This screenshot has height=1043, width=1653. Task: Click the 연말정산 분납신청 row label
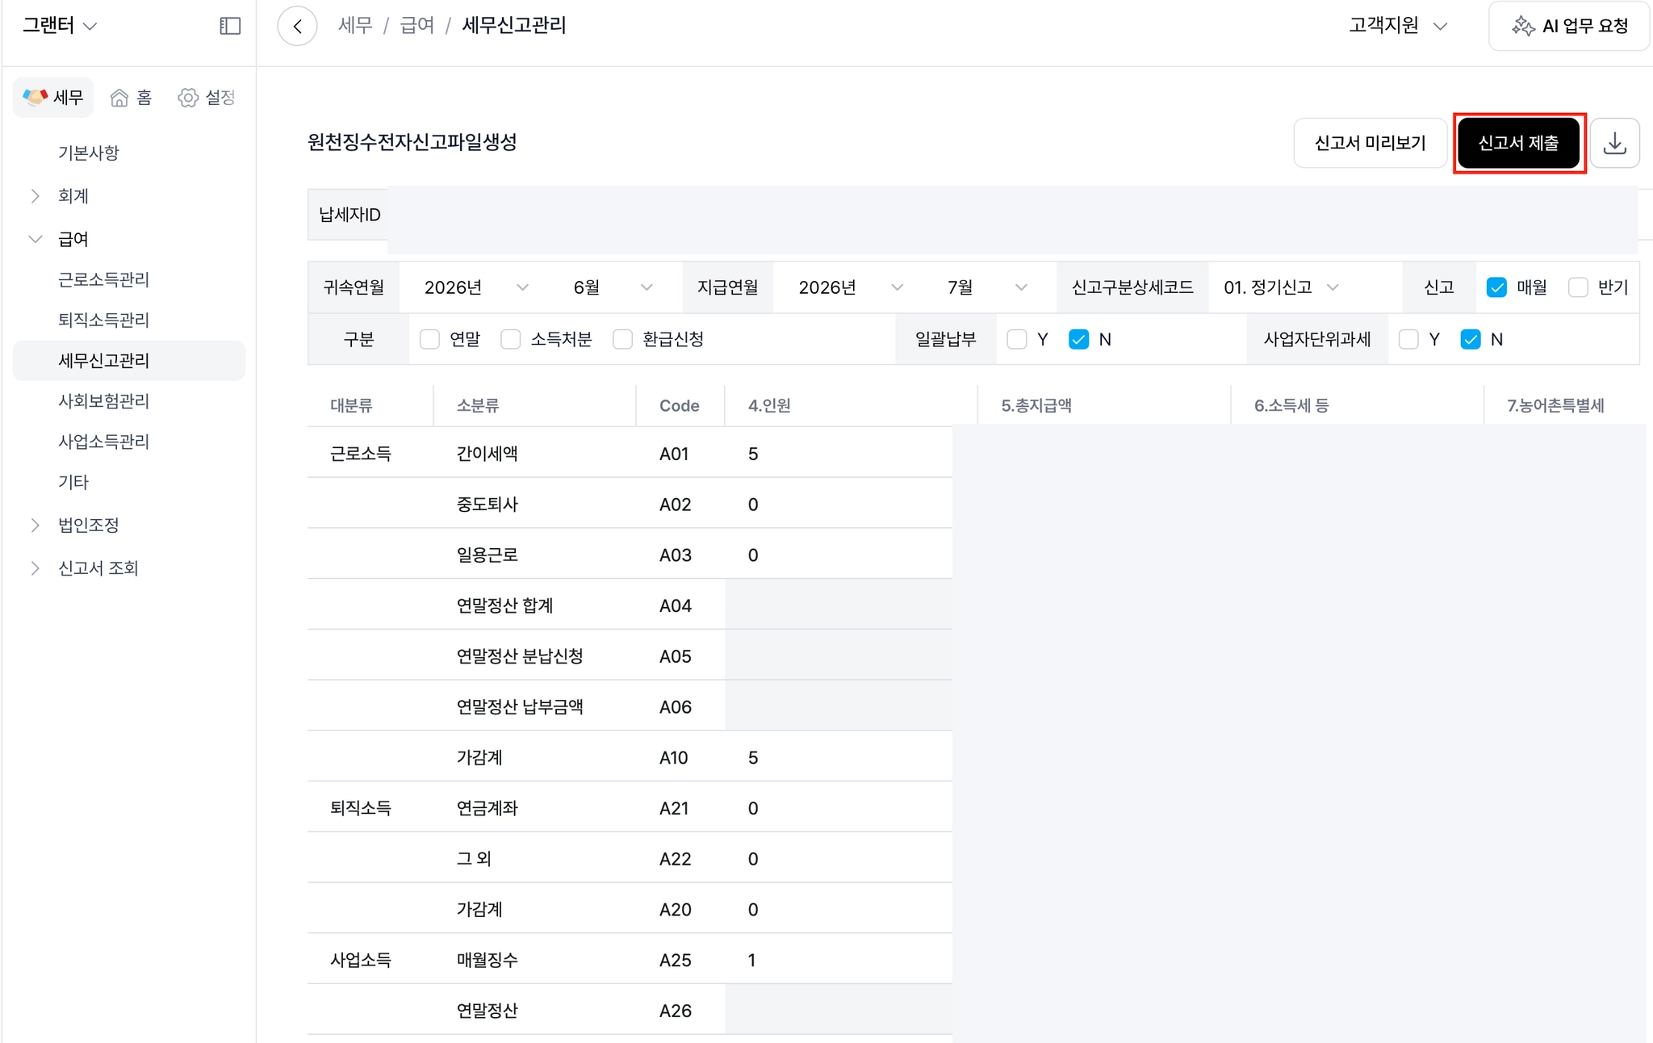(520, 656)
